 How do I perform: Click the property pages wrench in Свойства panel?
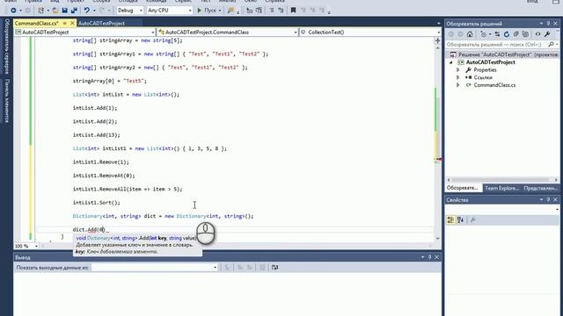tap(472, 220)
